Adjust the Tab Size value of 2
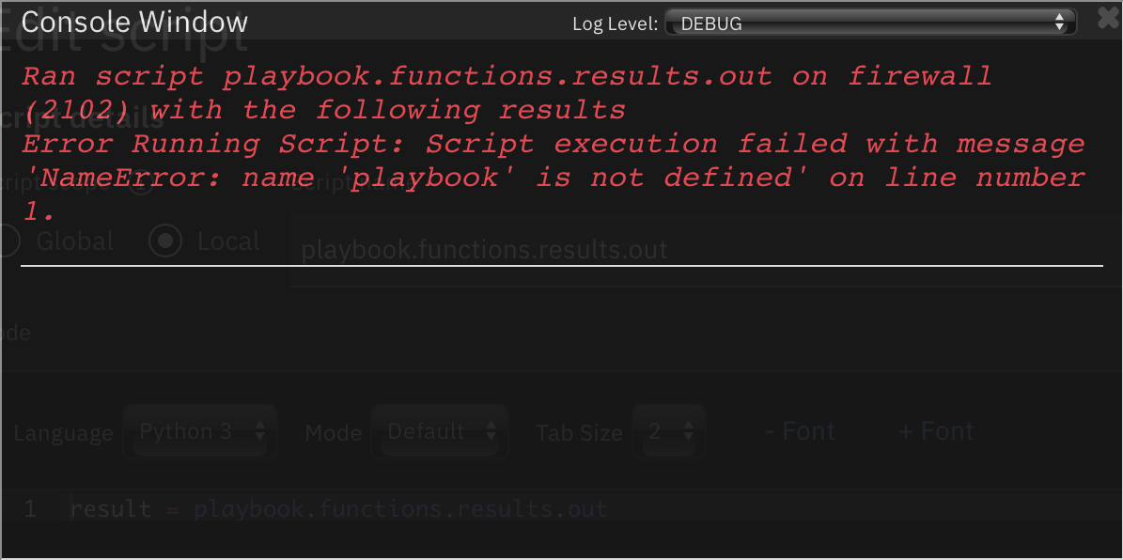 (667, 431)
